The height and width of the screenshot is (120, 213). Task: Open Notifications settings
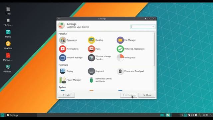(x=69, y=49)
